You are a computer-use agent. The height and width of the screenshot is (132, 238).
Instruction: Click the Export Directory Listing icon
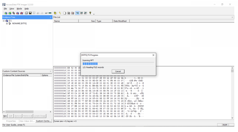coord(73,13)
